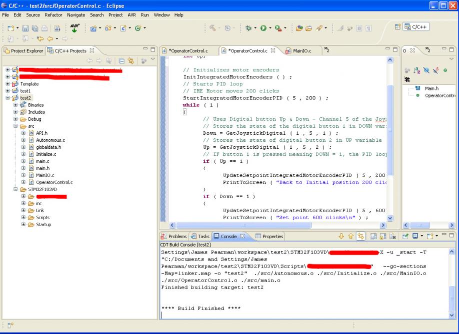Select the C/C++ perspective button

coord(416,27)
